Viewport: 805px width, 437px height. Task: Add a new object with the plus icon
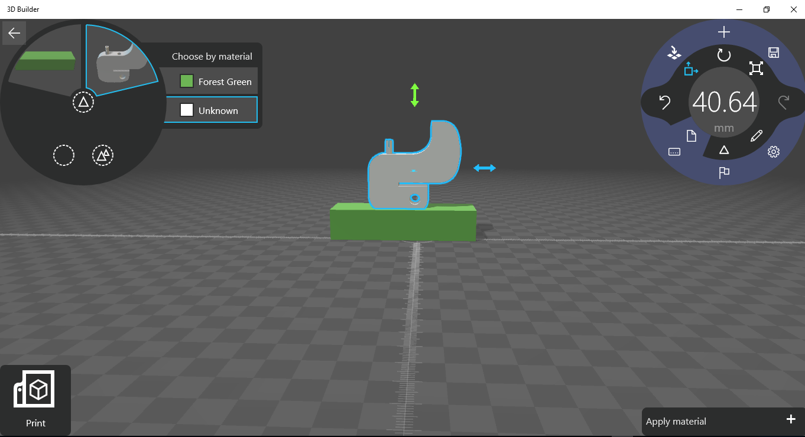723,32
